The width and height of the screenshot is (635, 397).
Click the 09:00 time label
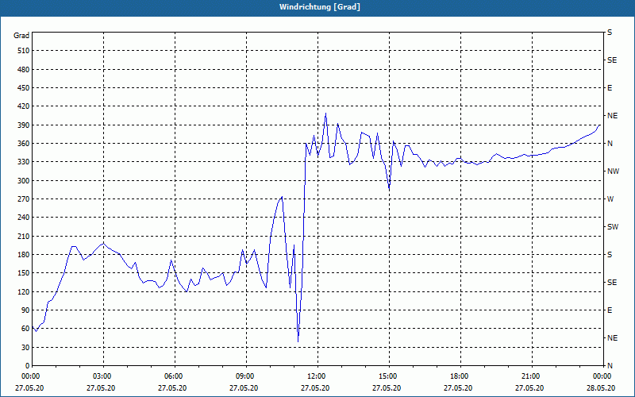pyautogui.click(x=246, y=376)
